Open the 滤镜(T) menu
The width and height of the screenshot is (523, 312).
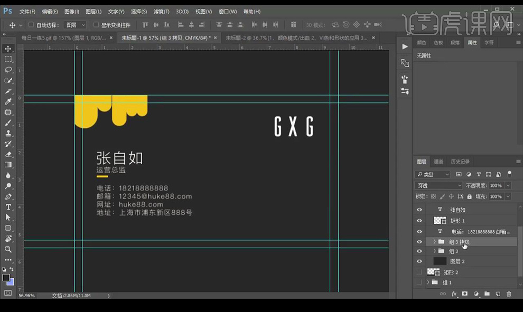pyautogui.click(x=161, y=11)
